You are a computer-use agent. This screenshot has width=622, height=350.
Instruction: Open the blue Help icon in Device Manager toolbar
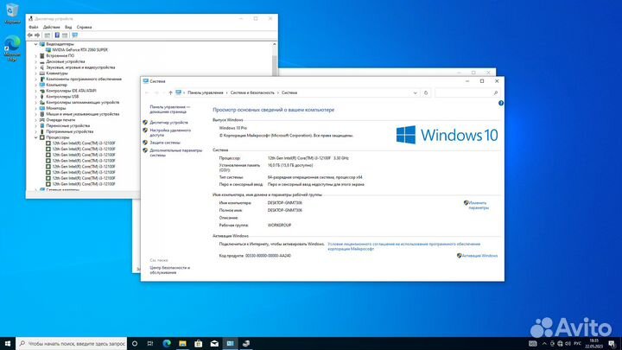pyautogui.click(x=57, y=35)
